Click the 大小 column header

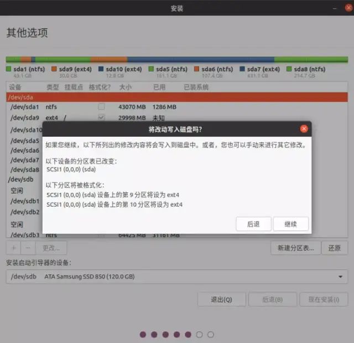(x=125, y=87)
